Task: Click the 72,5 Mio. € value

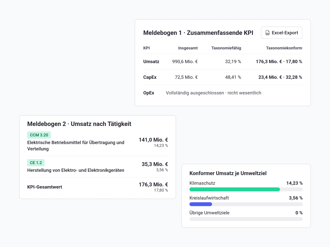Action: [186, 77]
